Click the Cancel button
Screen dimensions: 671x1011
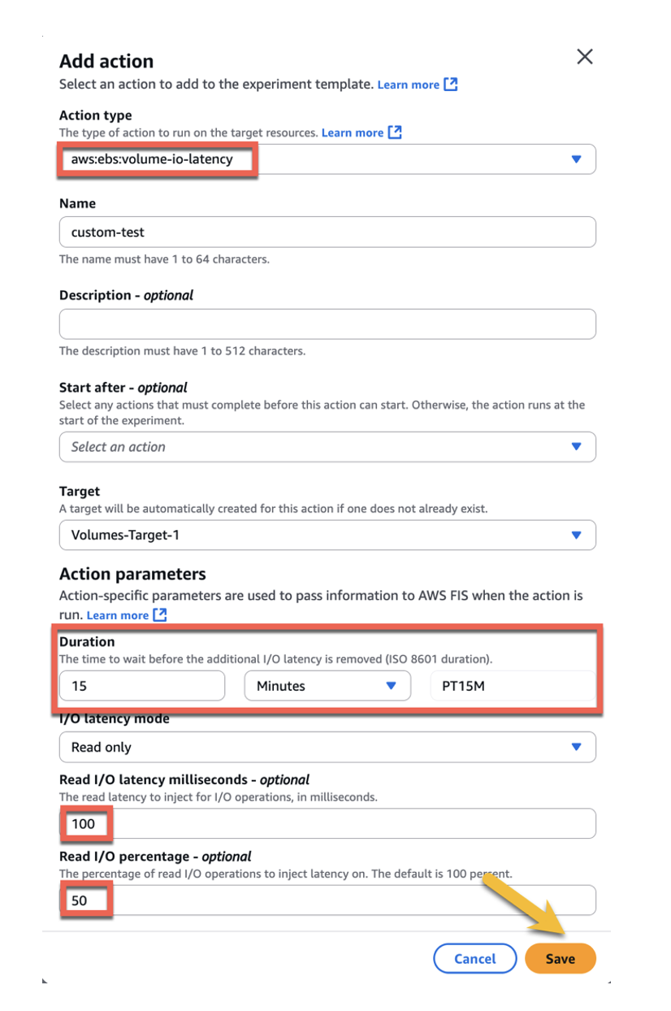coord(474,958)
